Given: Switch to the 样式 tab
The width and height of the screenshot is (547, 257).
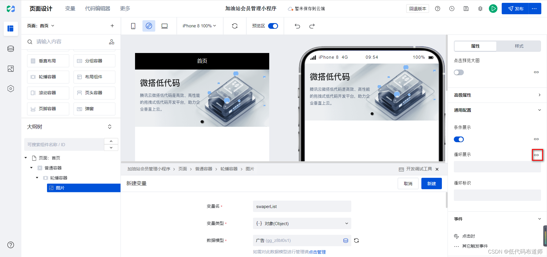Looking at the screenshot, I should (x=519, y=46).
